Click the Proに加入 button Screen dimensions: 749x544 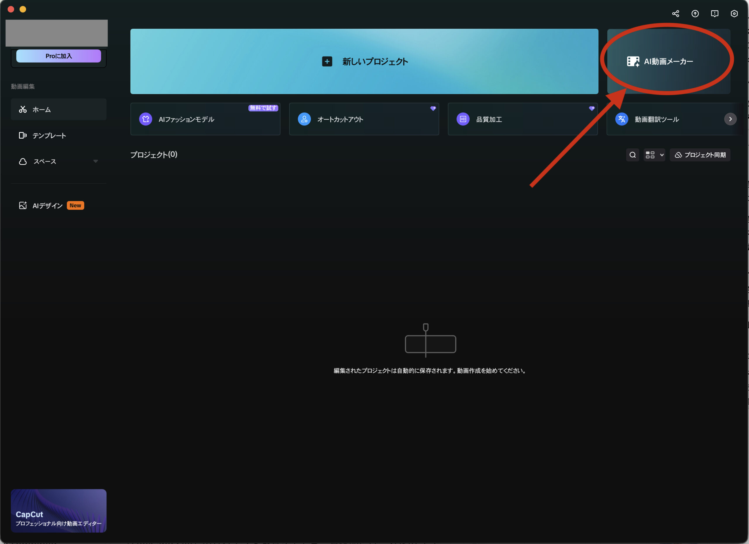59,56
